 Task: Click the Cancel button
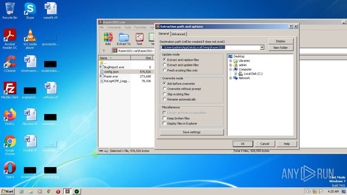pyautogui.click(x=265, y=144)
